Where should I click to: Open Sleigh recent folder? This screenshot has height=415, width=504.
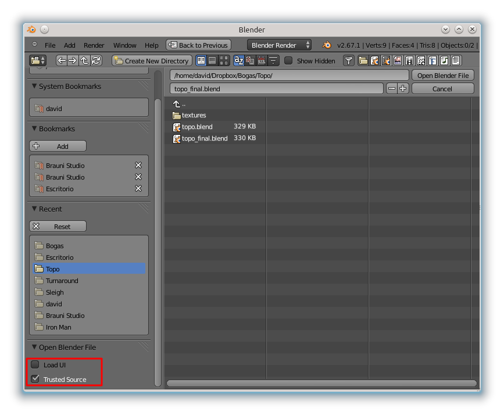pyautogui.click(x=89, y=292)
